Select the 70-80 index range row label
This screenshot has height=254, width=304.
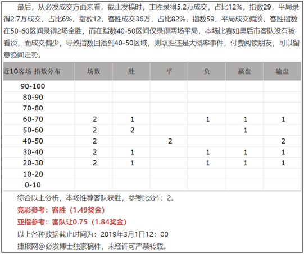coord(33,108)
